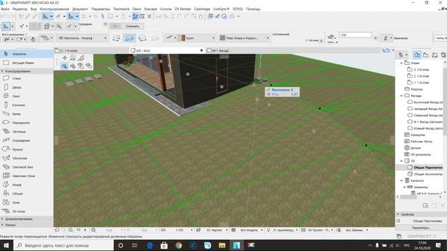Switch to the Ф-1 Фасад tab

click(218, 51)
